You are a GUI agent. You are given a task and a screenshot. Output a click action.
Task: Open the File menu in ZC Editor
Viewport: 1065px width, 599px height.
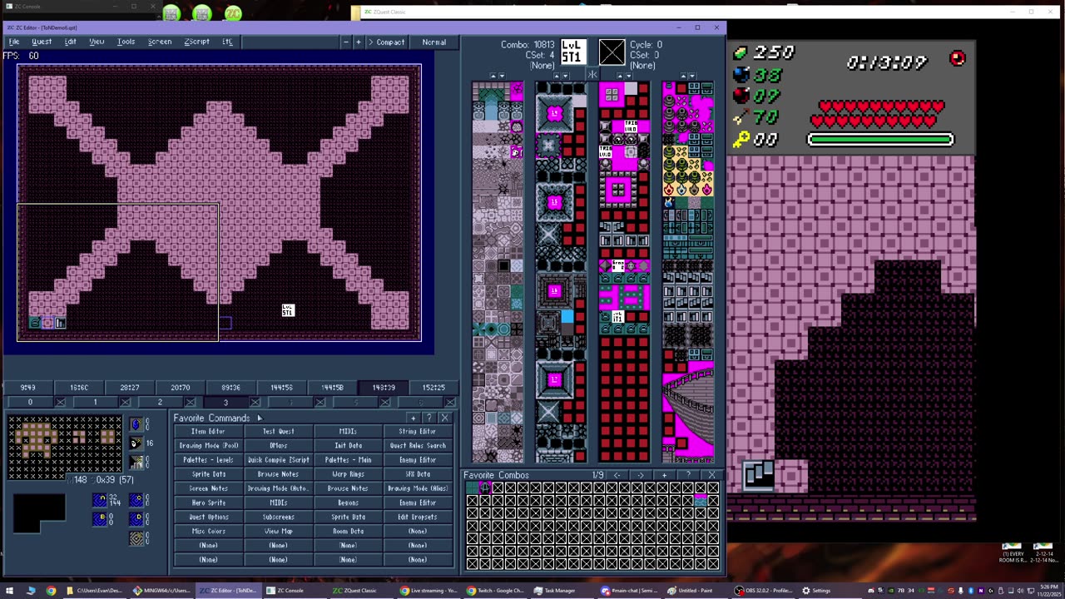click(x=14, y=42)
